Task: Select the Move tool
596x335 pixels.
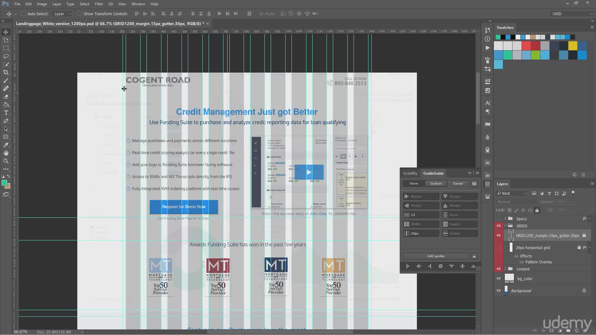Action: click(6, 32)
